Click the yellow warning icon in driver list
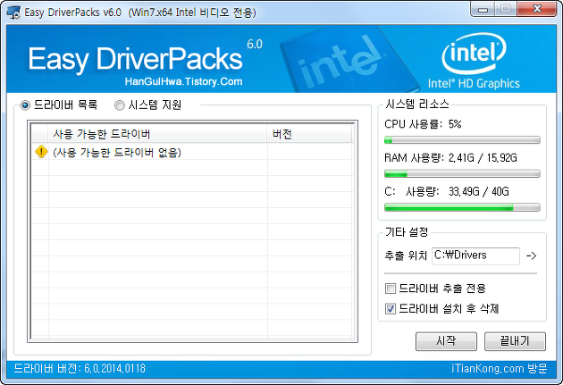The image size is (563, 385). [41, 152]
